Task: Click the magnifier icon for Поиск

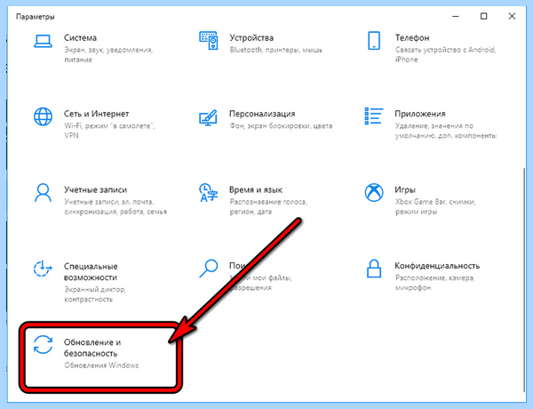Action: (208, 269)
